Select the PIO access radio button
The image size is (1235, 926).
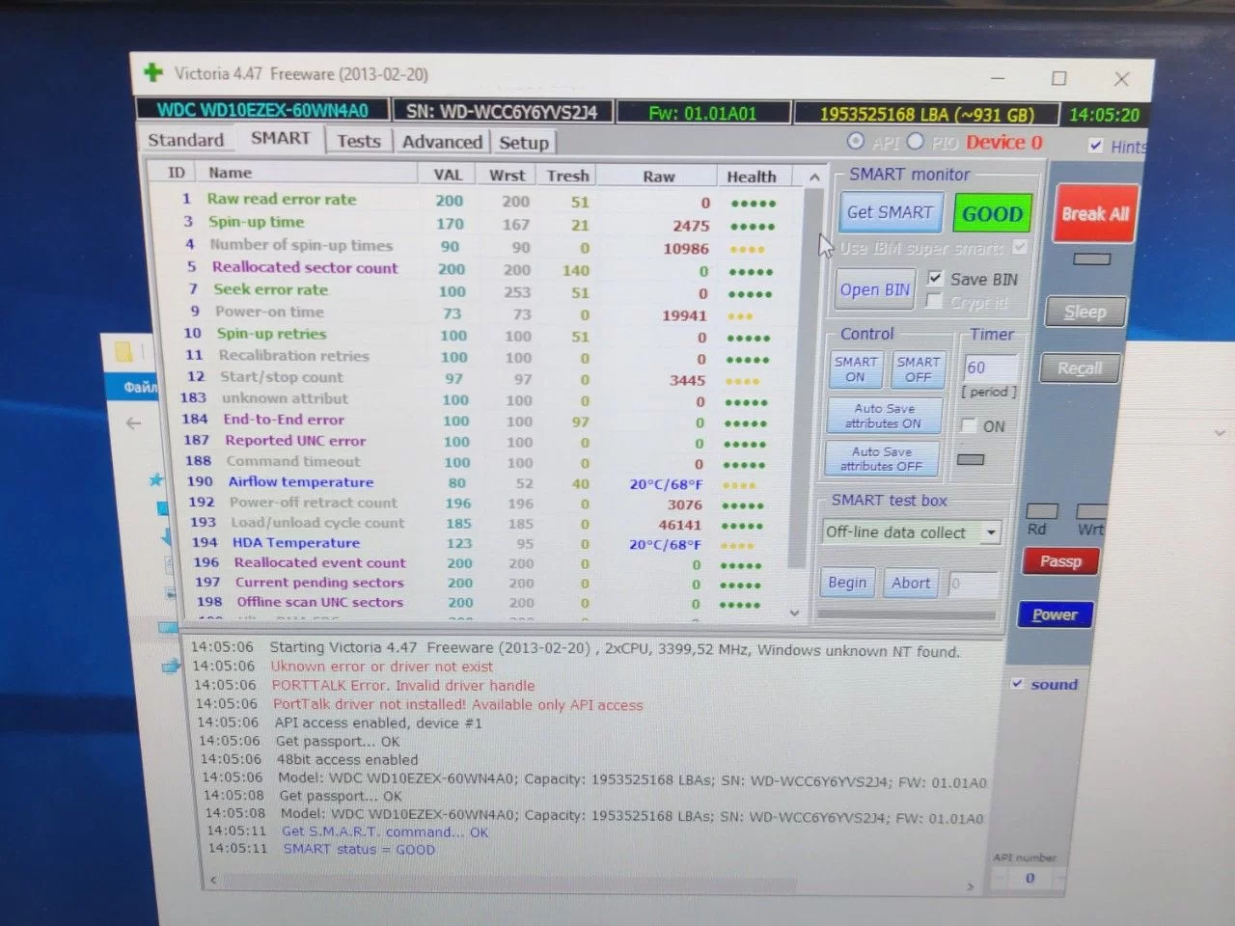[x=915, y=142]
